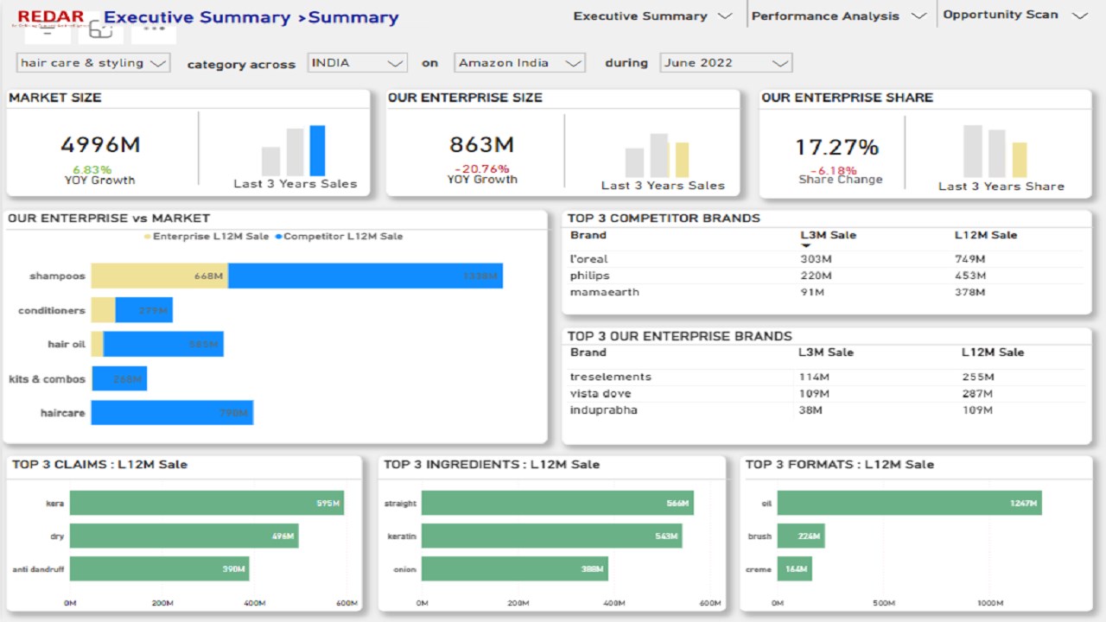Select the blue bar in Market Size chart
Viewport: 1106px width, 622px height.
click(317, 151)
